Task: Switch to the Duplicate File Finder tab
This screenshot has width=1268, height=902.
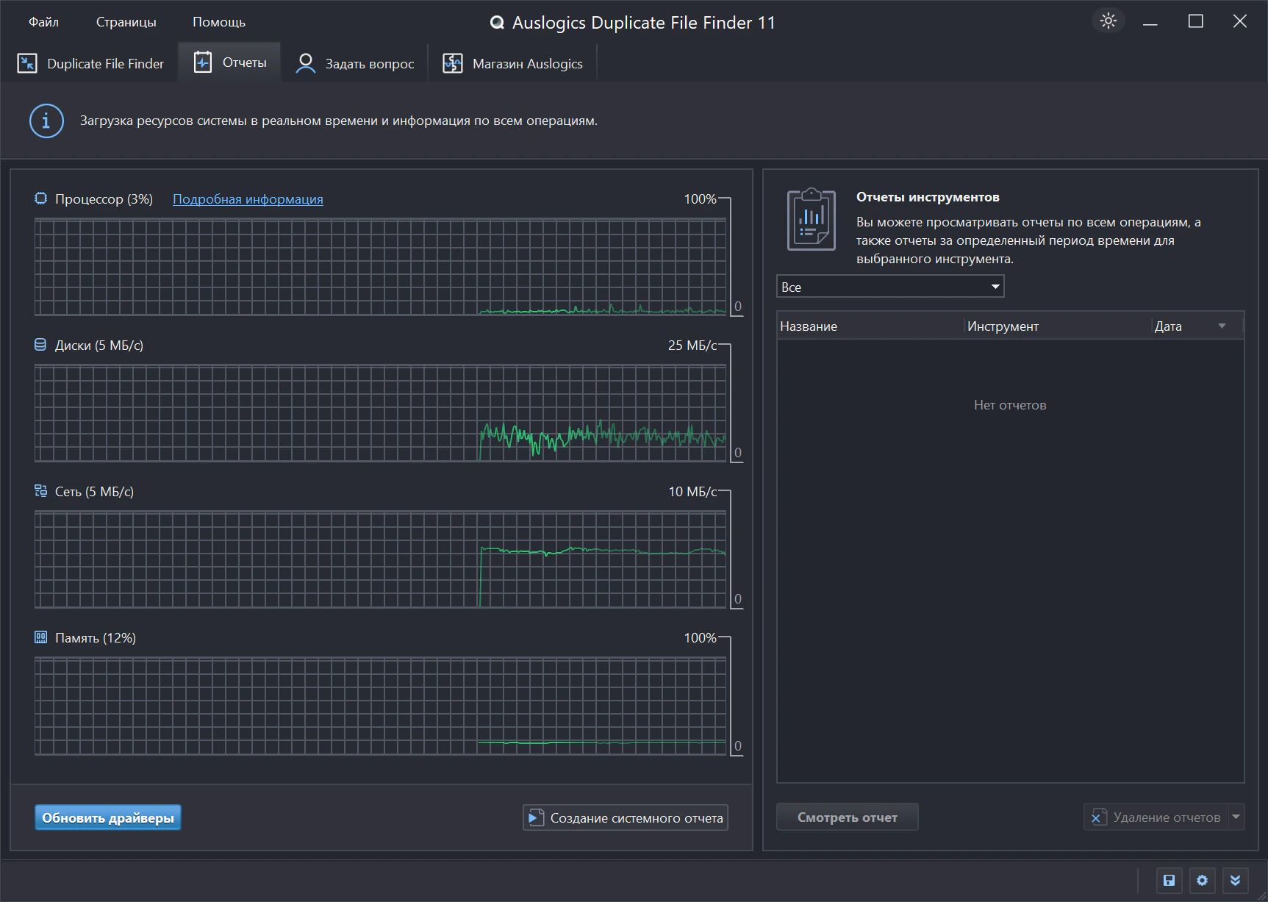Action: pyautogui.click(x=90, y=64)
